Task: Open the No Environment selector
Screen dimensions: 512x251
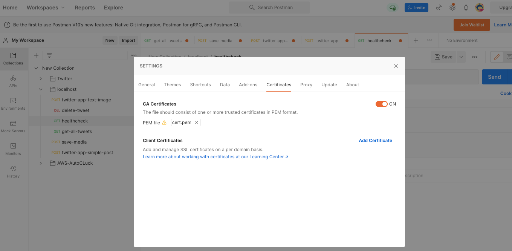Action: (x=462, y=40)
